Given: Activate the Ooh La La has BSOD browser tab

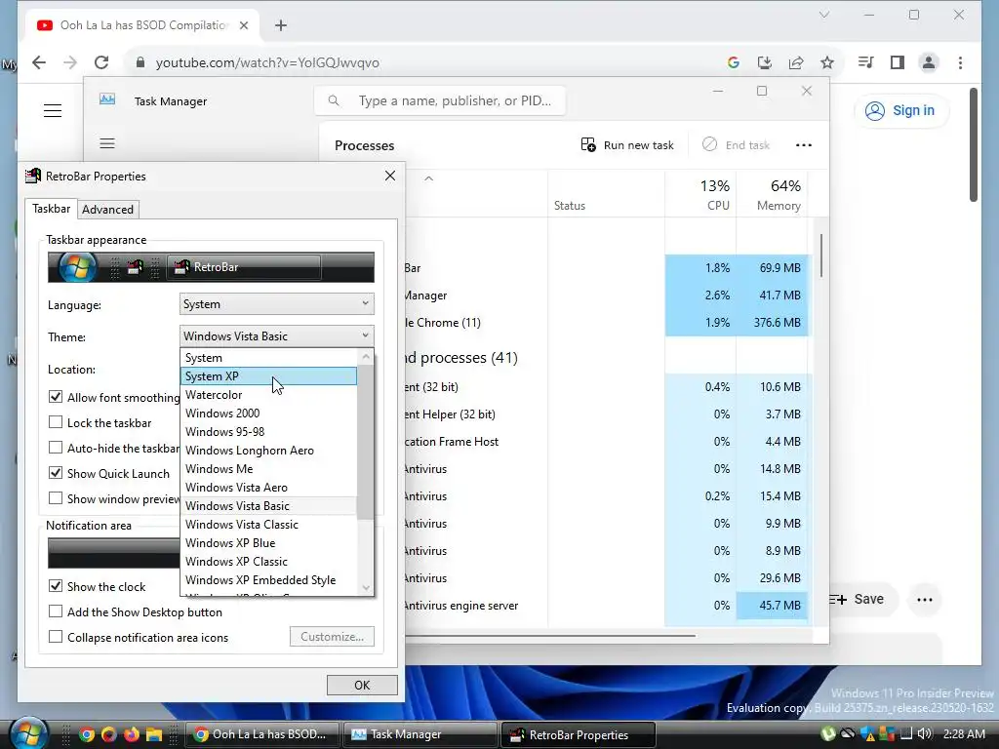Looking at the screenshot, I should (143, 25).
